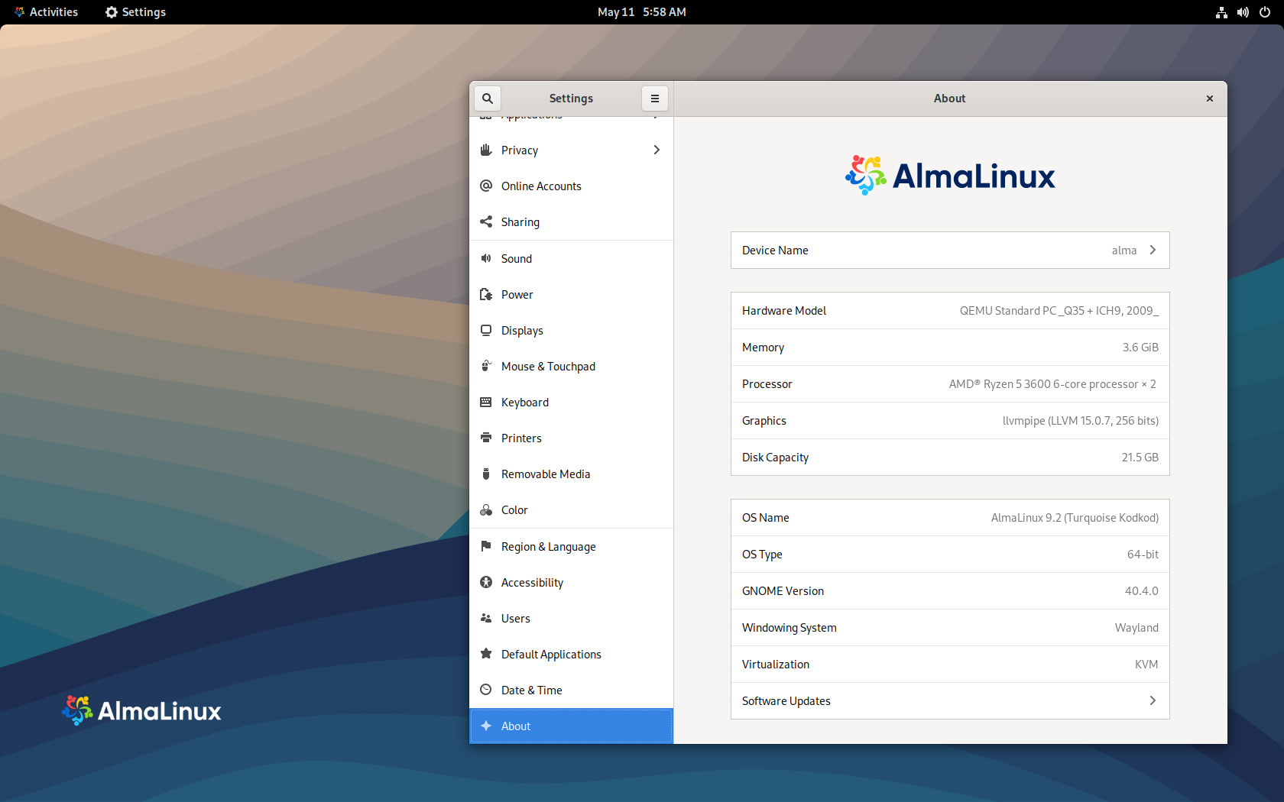Click the Virtualization KVM value
1284x802 pixels.
coord(1146,665)
